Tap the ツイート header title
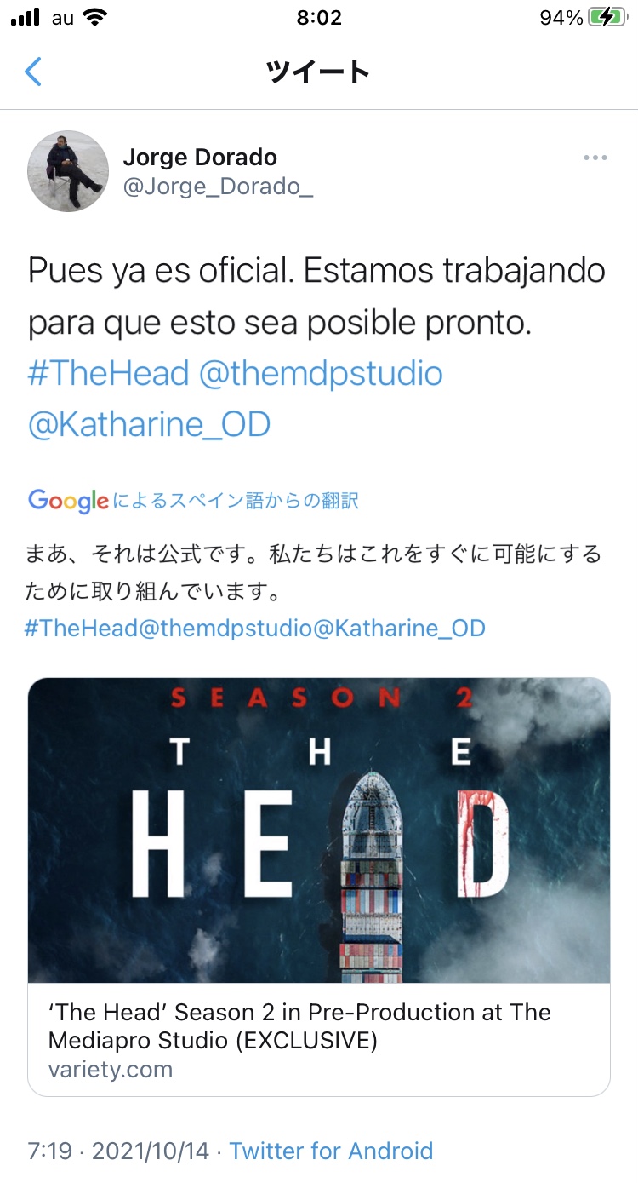638x1183 pixels. coord(318,72)
